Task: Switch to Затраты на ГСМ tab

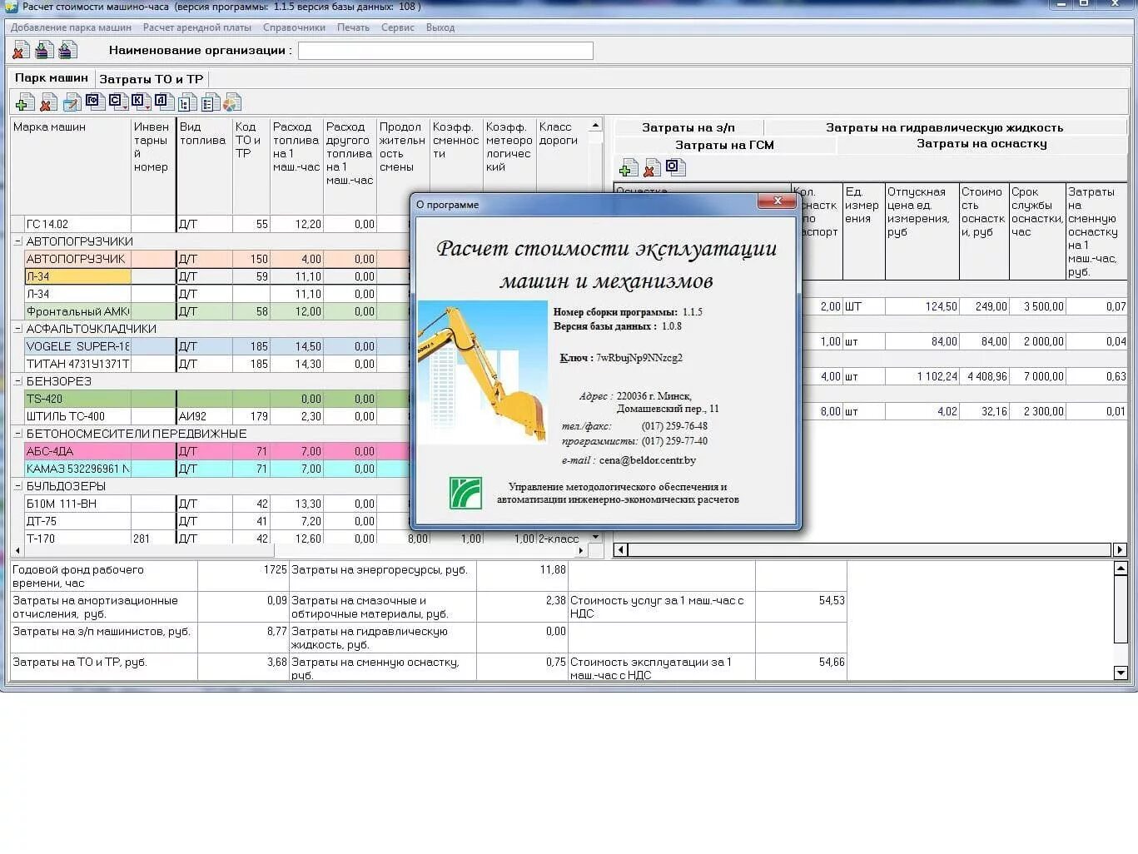Action: coord(724,145)
